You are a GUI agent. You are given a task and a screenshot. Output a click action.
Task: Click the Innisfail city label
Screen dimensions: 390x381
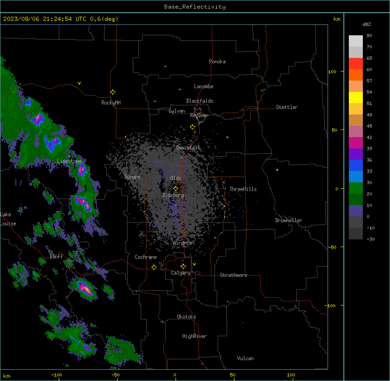click(x=188, y=148)
